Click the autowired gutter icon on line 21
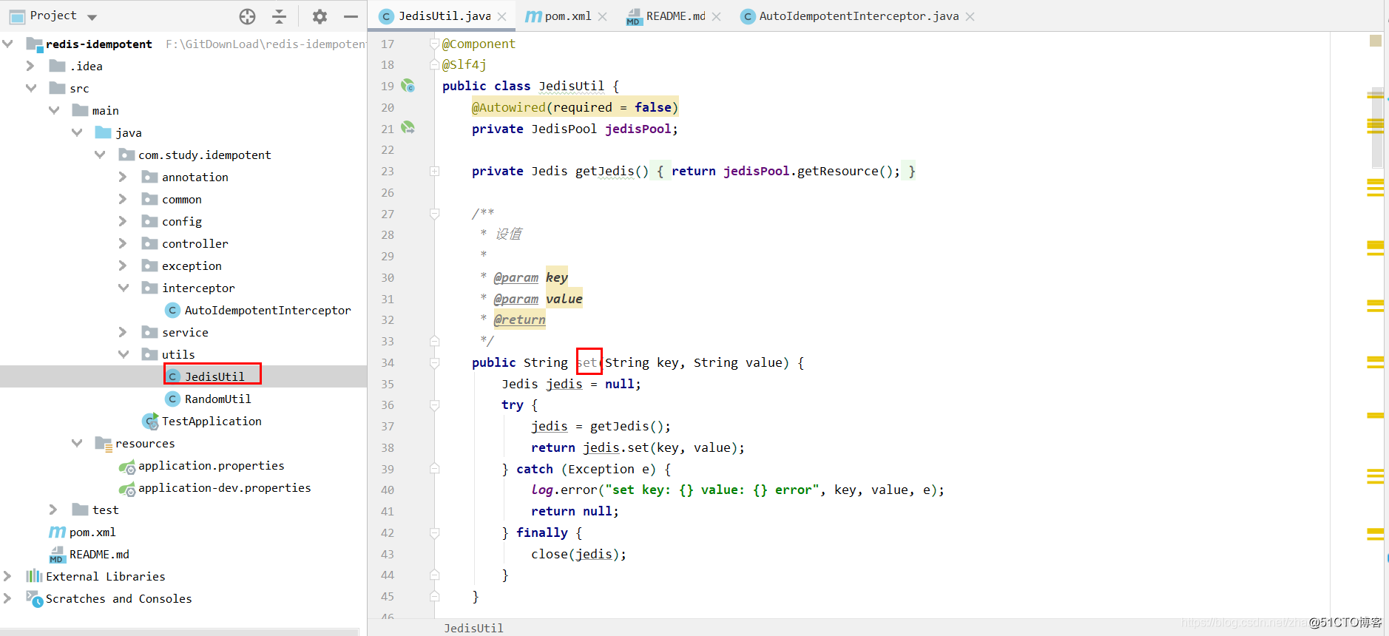Screen dimensions: 1389x636 point(408,128)
